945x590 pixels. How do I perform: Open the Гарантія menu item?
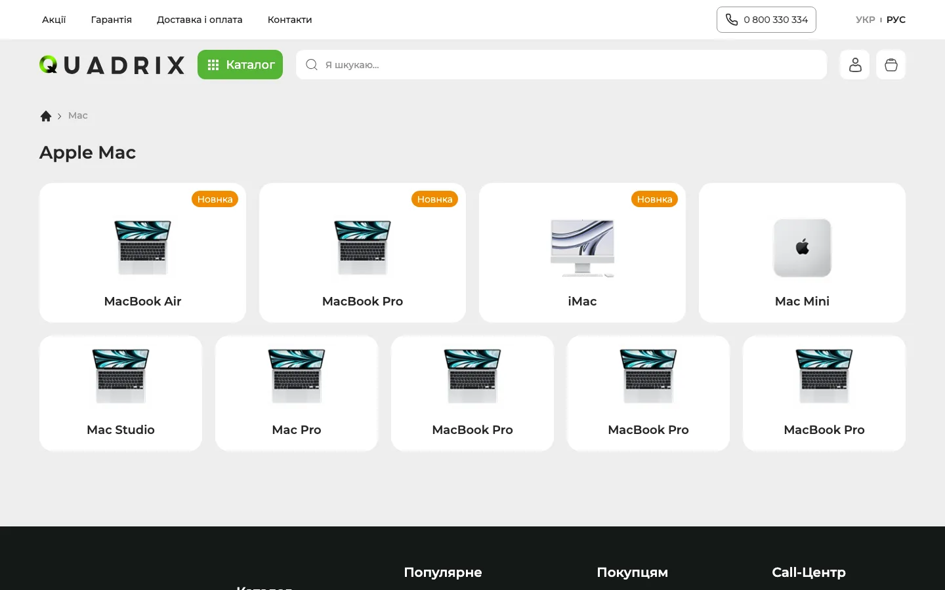point(112,20)
